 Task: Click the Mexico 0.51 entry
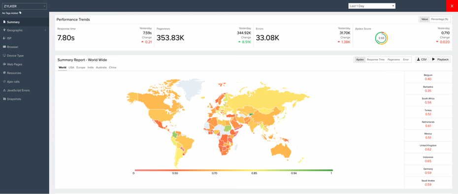coord(428,135)
